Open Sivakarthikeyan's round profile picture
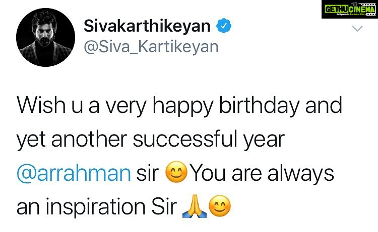378x232 pixels. point(45,37)
